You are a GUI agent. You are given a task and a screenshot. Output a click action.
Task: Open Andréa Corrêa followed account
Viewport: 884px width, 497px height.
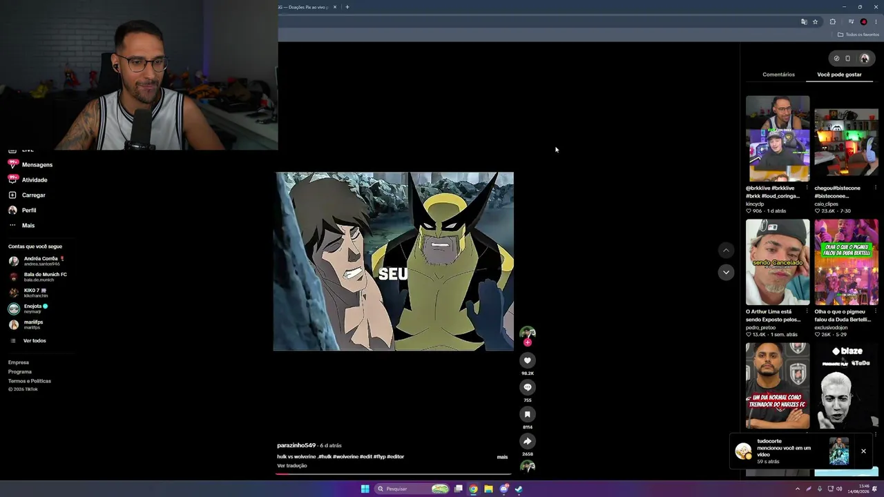coord(38,261)
